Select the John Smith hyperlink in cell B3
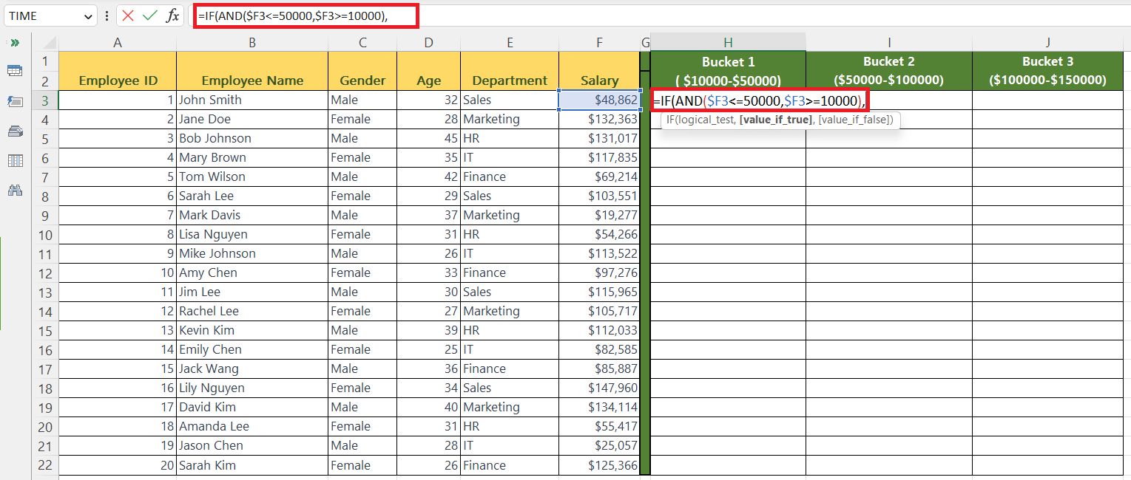 pos(212,99)
